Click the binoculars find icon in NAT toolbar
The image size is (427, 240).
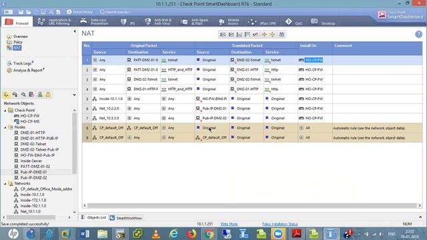[282, 35]
